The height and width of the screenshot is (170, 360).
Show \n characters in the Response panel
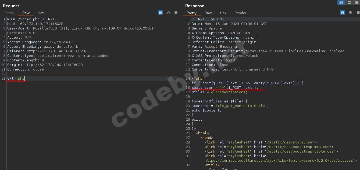350,12
